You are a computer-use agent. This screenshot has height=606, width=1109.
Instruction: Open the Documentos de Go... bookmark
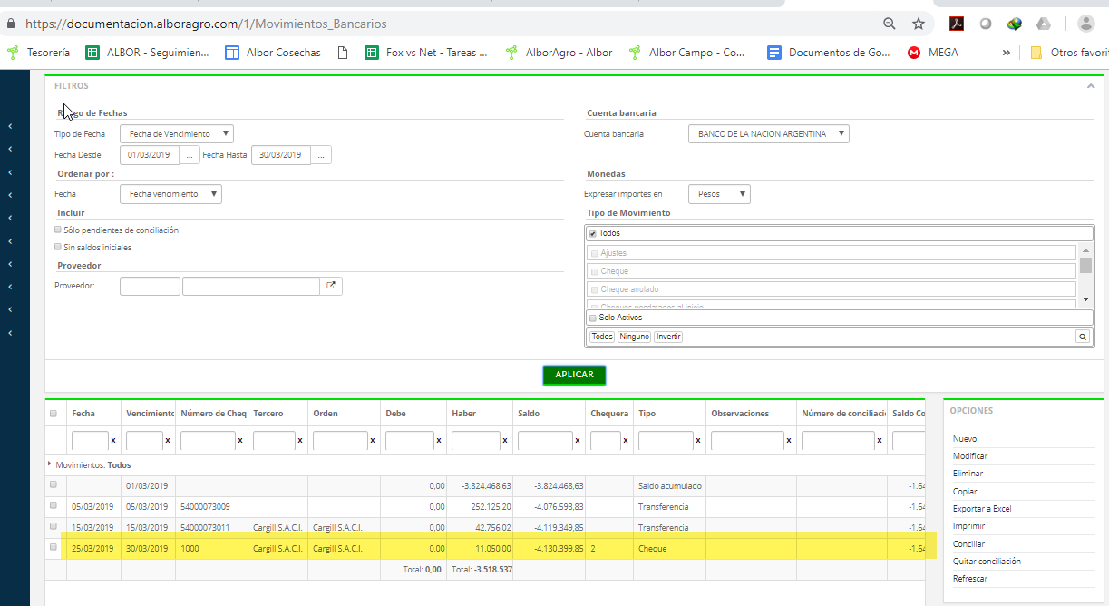(829, 53)
